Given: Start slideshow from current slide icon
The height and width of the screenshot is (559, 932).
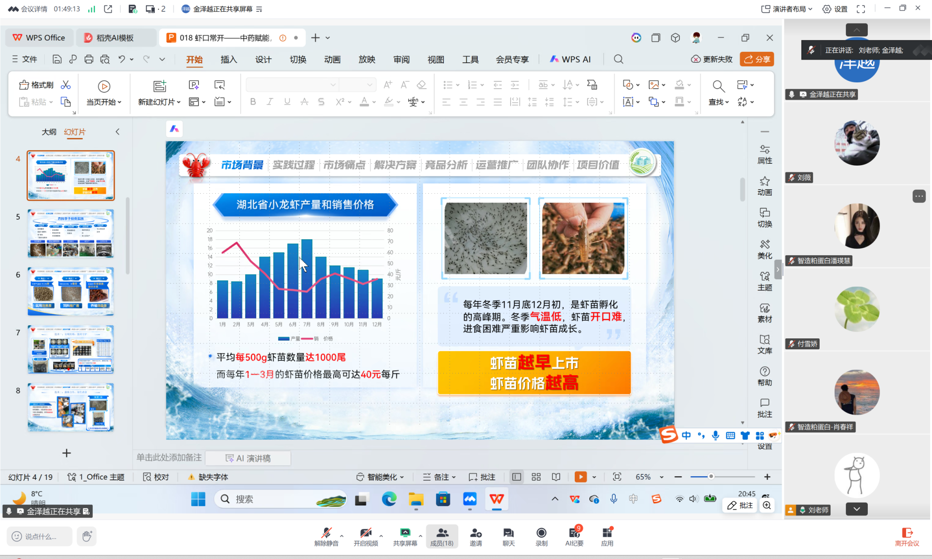Looking at the screenshot, I should click(104, 86).
